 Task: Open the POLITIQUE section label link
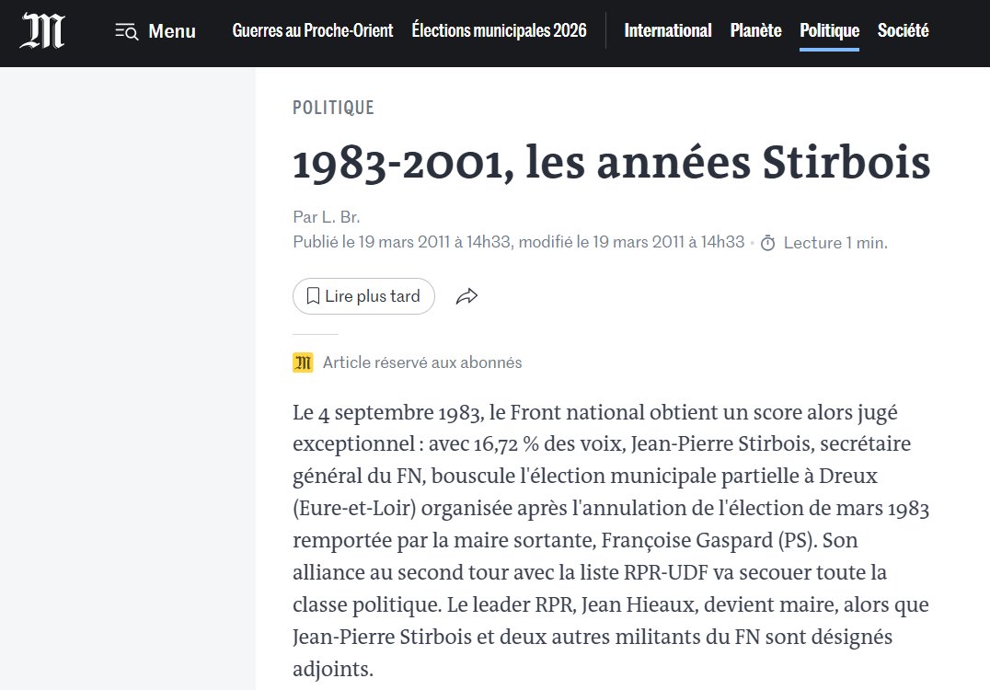click(333, 107)
